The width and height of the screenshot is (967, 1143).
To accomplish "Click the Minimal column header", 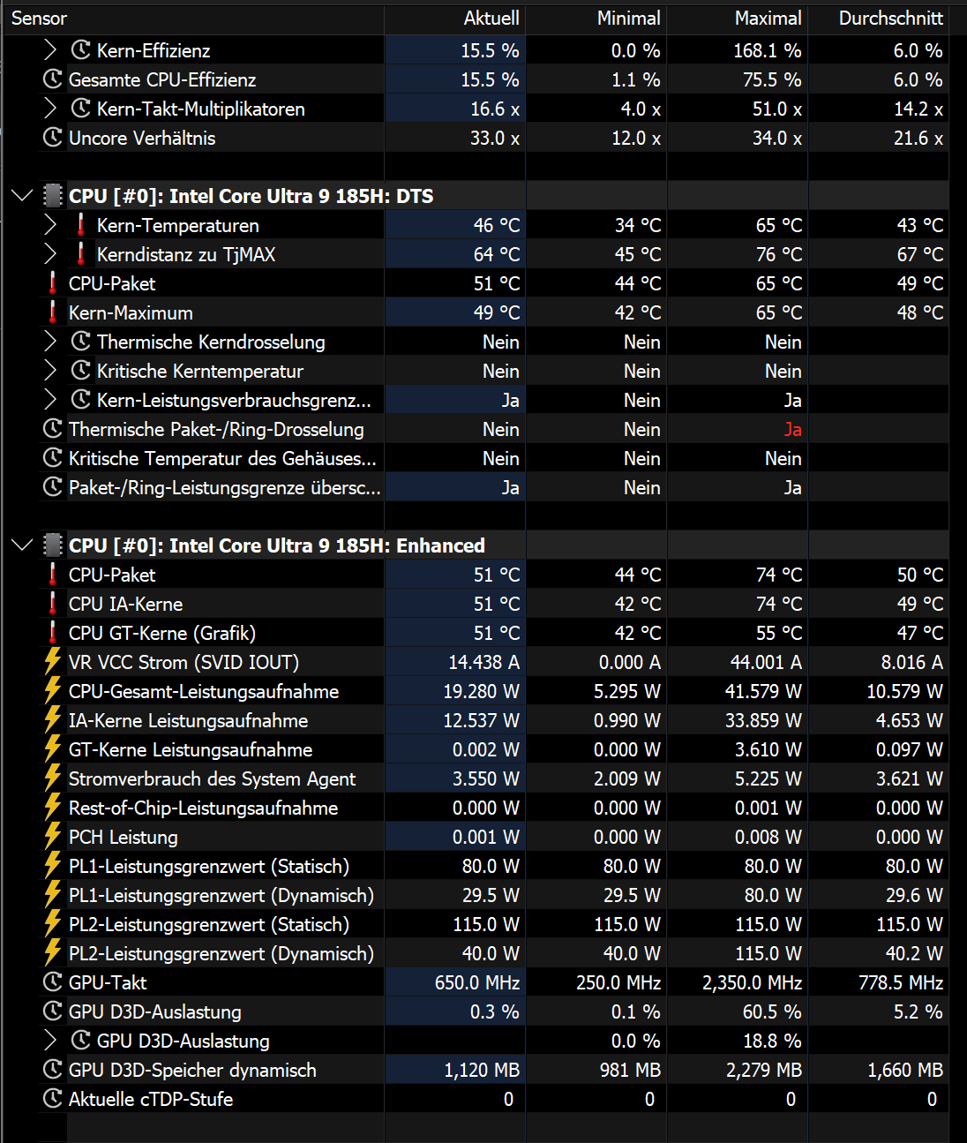I will (x=628, y=18).
